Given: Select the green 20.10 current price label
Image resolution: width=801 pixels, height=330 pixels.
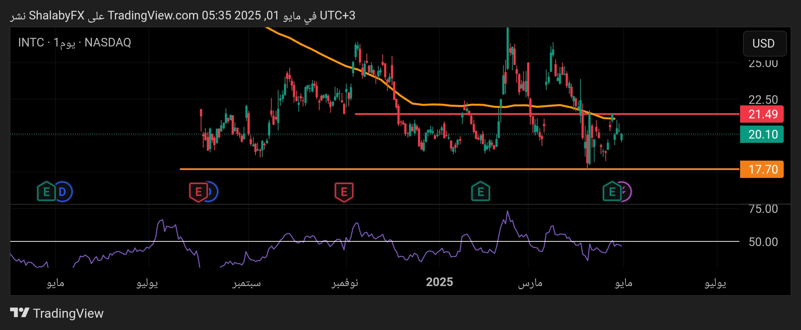Looking at the screenshot, I should pos(762,134).
